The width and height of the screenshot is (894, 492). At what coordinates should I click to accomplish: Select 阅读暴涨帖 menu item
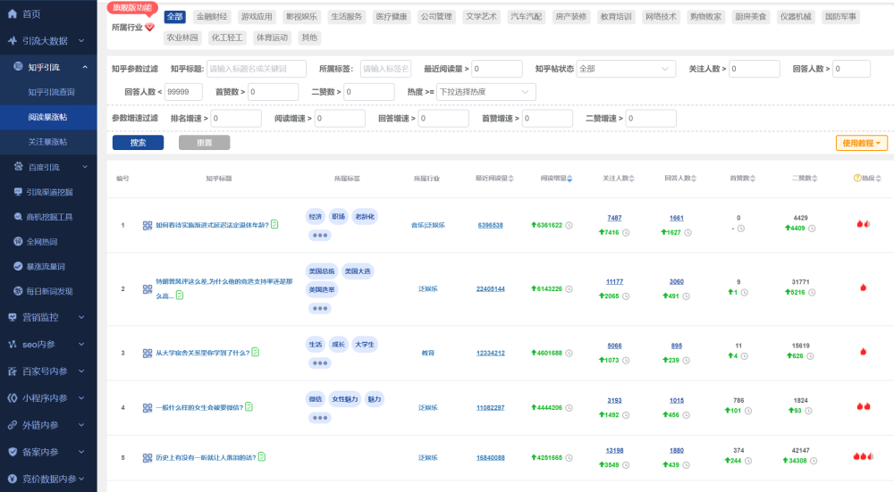click(47, 117)
